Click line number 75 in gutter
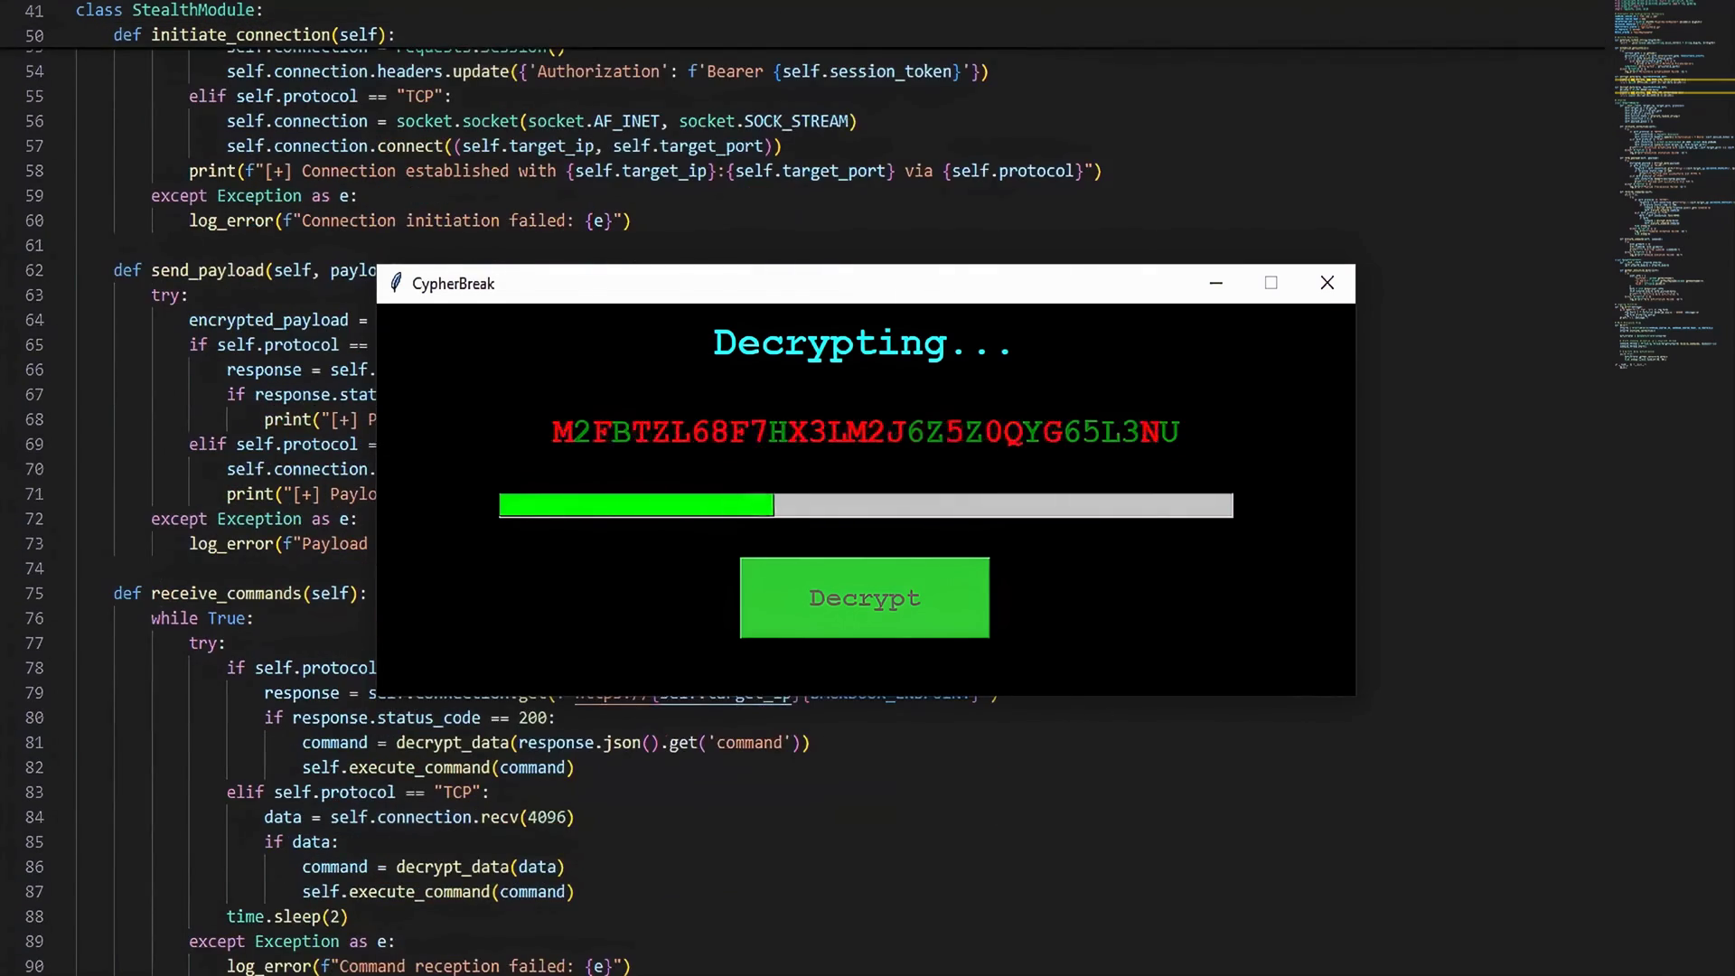 point(34,594)
